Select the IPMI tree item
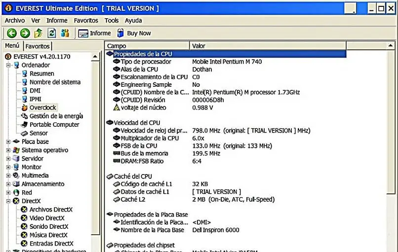Screen dimensions: 398x252 coord(35,99)
